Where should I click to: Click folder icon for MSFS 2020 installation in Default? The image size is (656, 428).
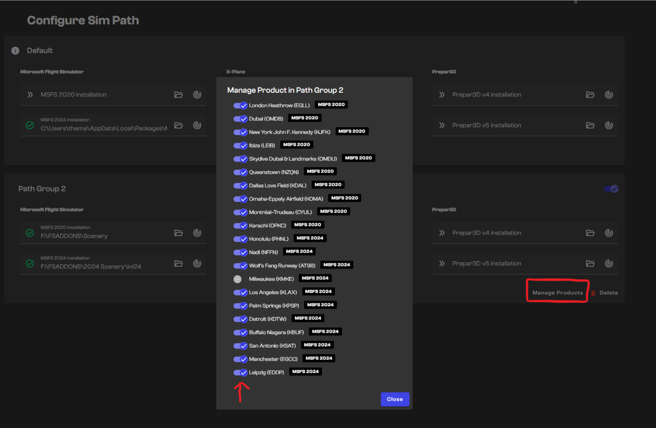click(x=179, y=95)
